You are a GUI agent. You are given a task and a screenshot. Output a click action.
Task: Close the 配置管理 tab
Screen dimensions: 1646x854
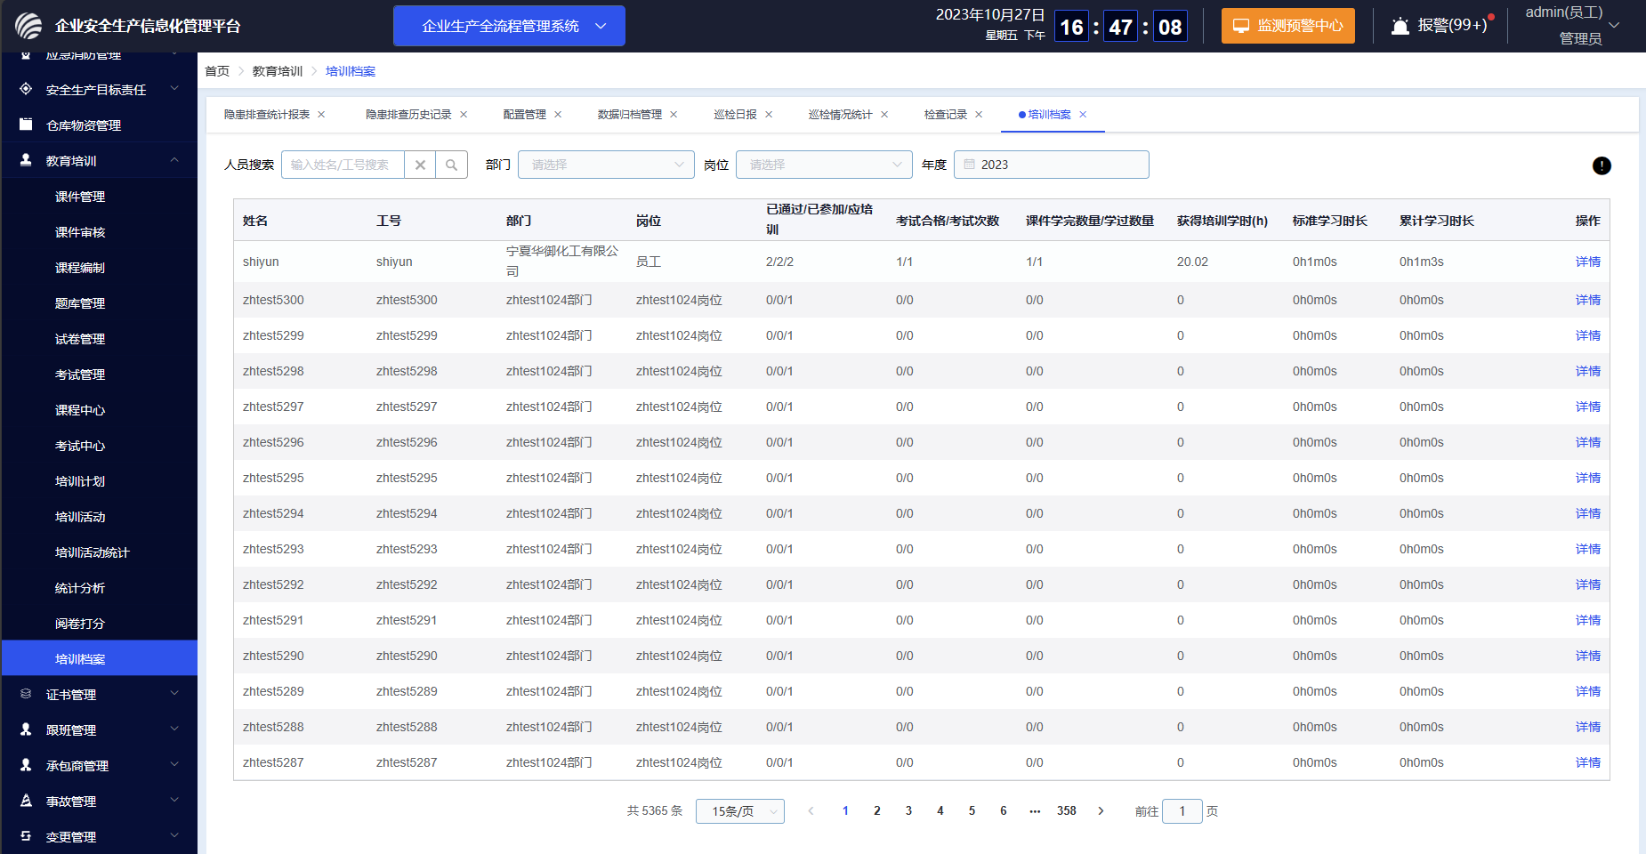(558, 115)
